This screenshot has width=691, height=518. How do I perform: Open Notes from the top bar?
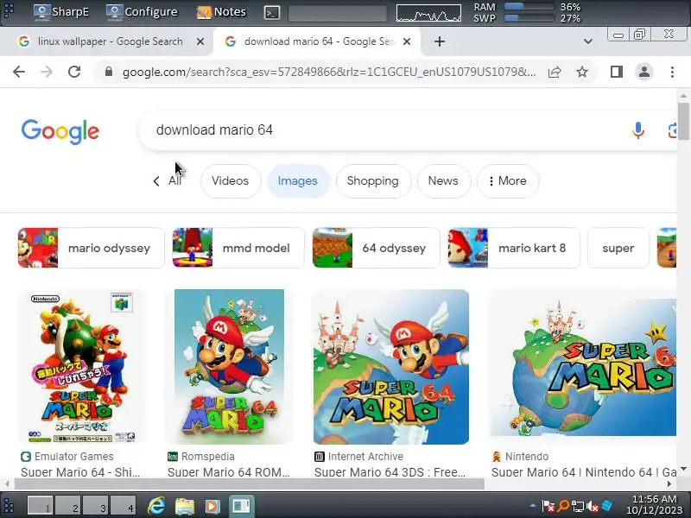click(221, 12)
